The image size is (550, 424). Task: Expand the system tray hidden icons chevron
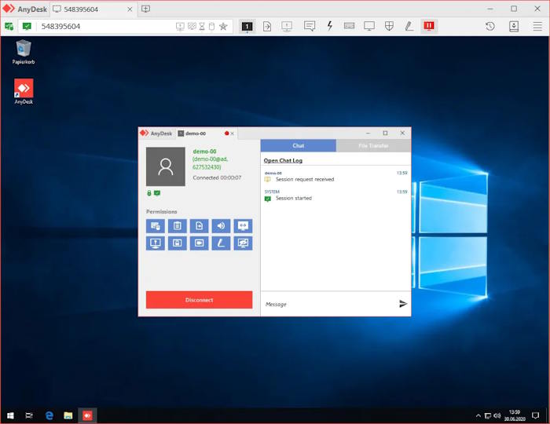478,416
